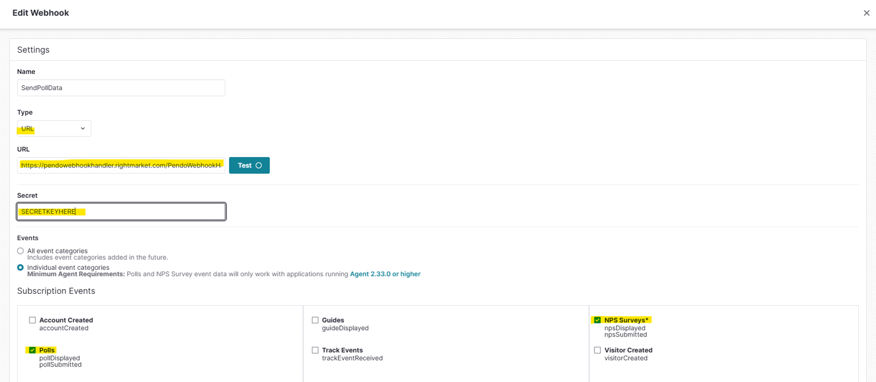Tick the Guides checkbox

point(315,321)
